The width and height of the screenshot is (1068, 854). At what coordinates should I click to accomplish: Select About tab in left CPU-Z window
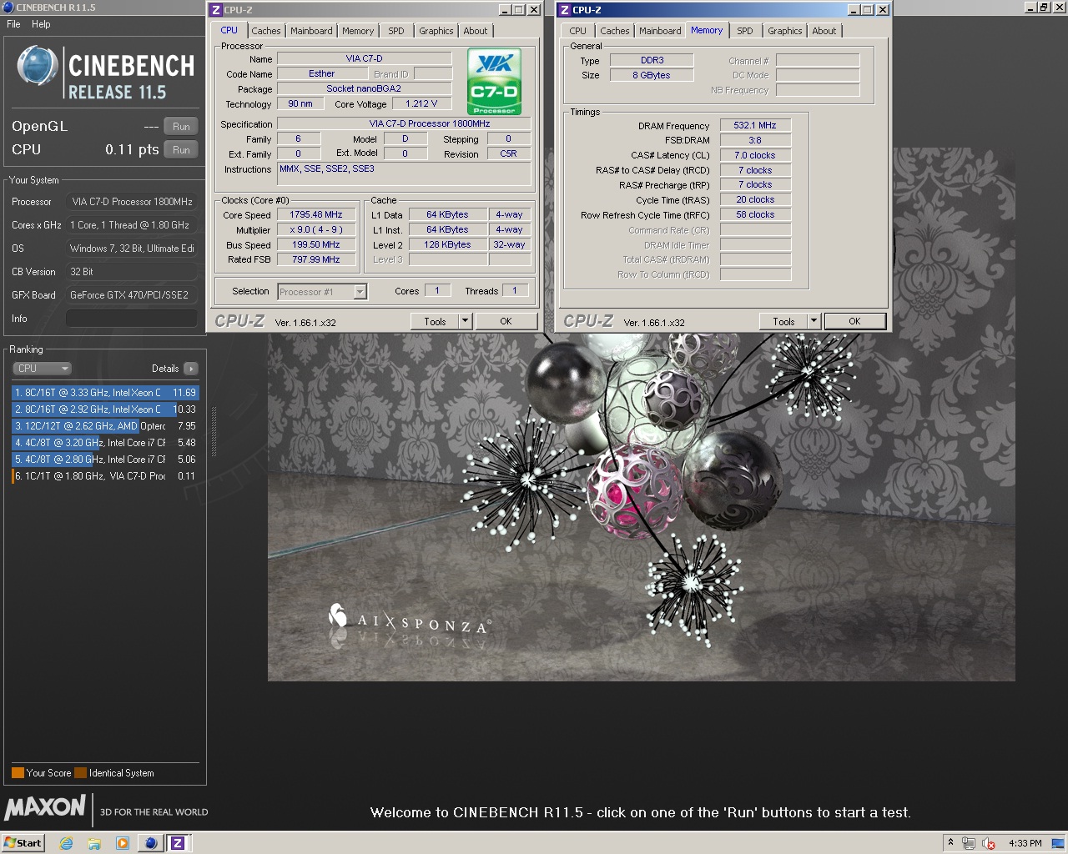476,31
